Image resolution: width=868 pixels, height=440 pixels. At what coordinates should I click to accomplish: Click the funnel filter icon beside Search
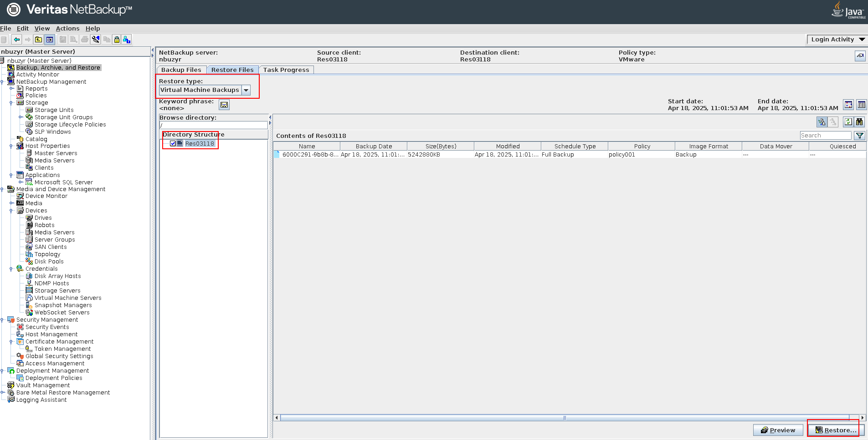point(859,136)
